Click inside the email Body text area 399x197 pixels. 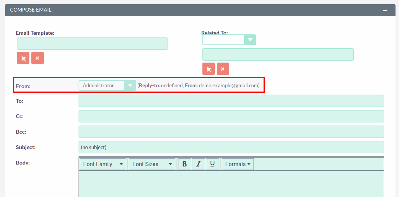(231, 184)
